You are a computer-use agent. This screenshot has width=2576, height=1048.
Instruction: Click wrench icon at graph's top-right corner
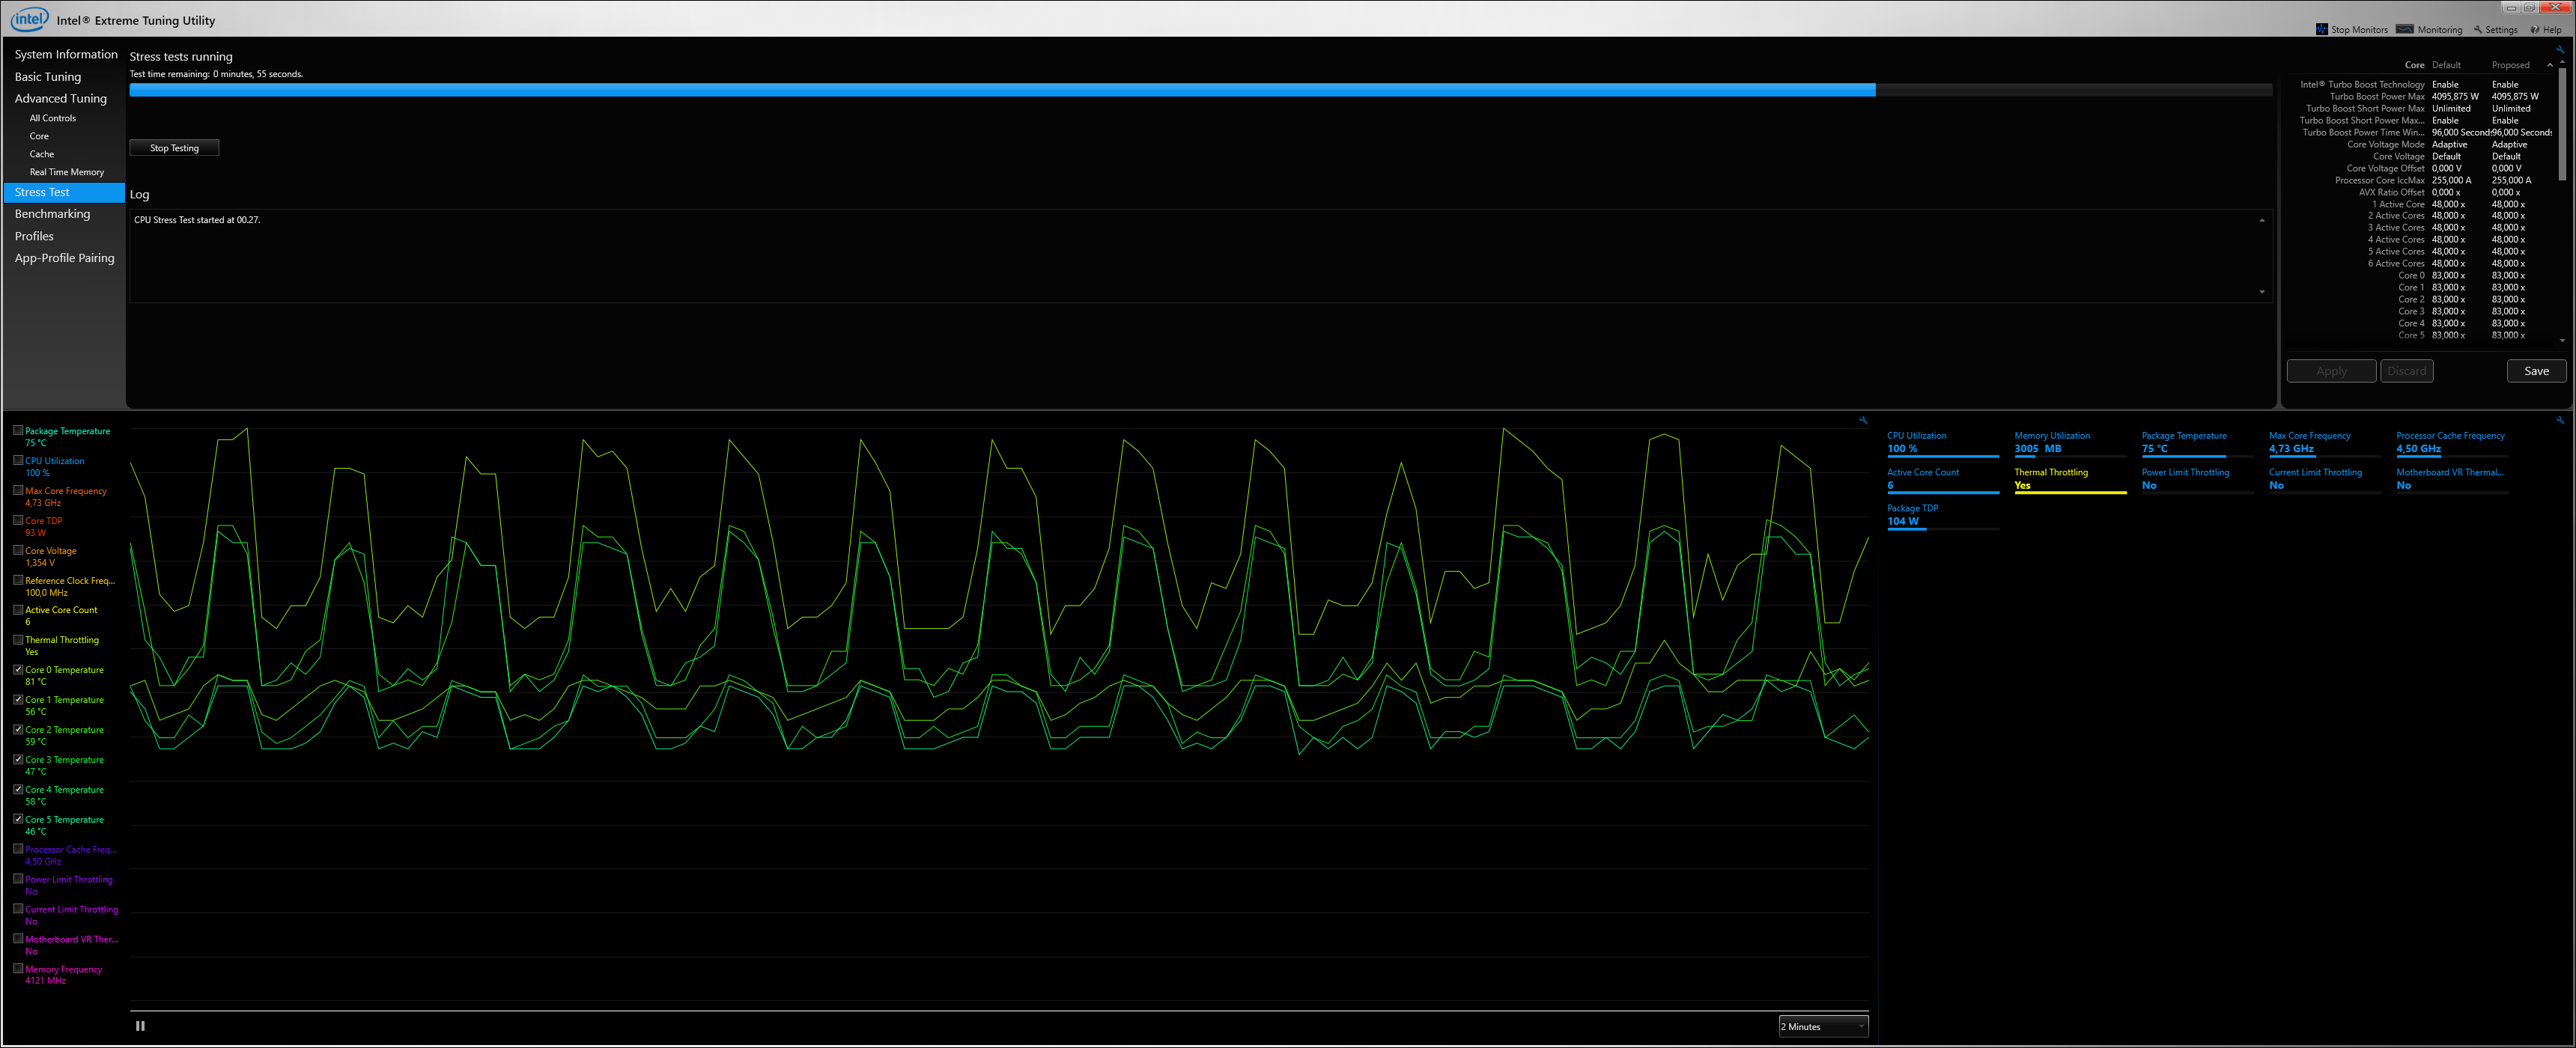point(1863,420)
